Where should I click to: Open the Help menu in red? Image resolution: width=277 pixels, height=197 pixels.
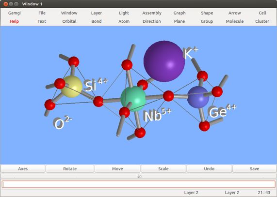point(14,21)
